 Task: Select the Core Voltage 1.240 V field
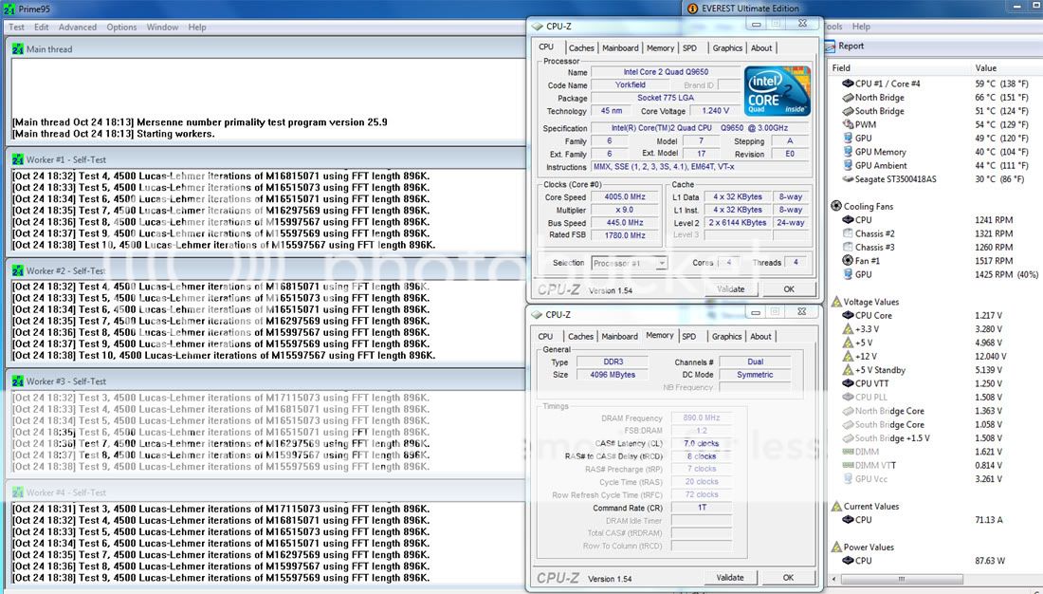(x=715, y=111)
